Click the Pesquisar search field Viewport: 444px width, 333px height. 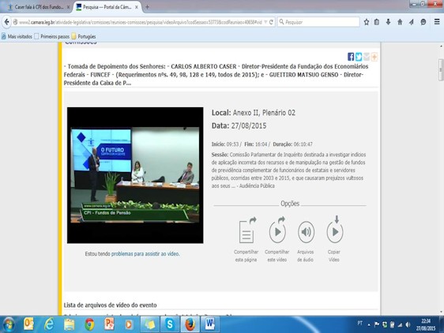(318, 22)
